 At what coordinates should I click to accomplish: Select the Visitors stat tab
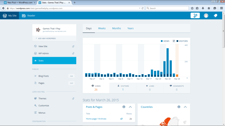pos(123,88)
